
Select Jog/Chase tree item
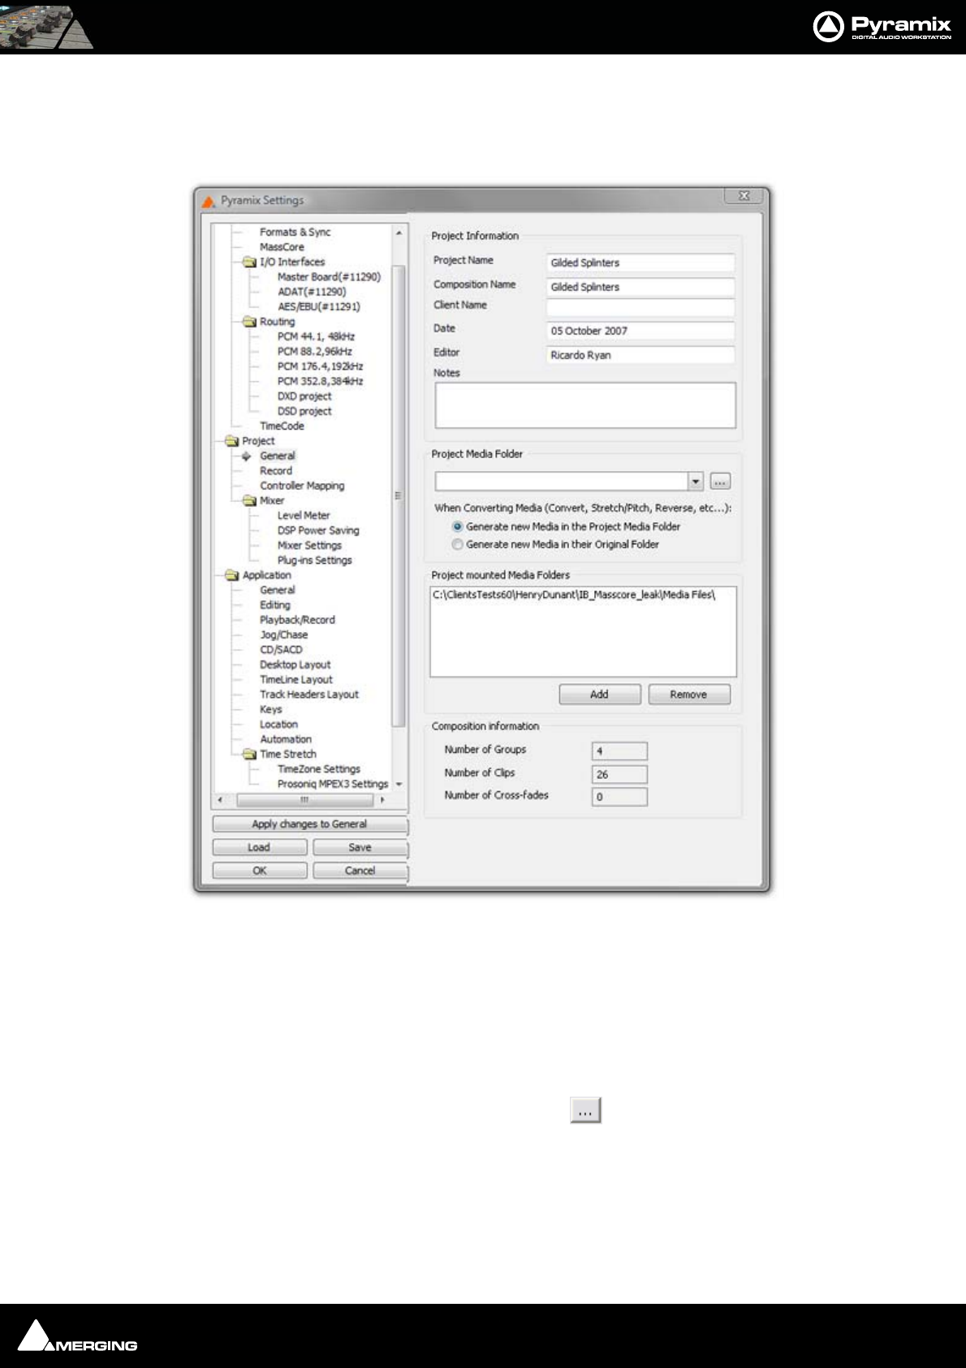click(284, 634)
